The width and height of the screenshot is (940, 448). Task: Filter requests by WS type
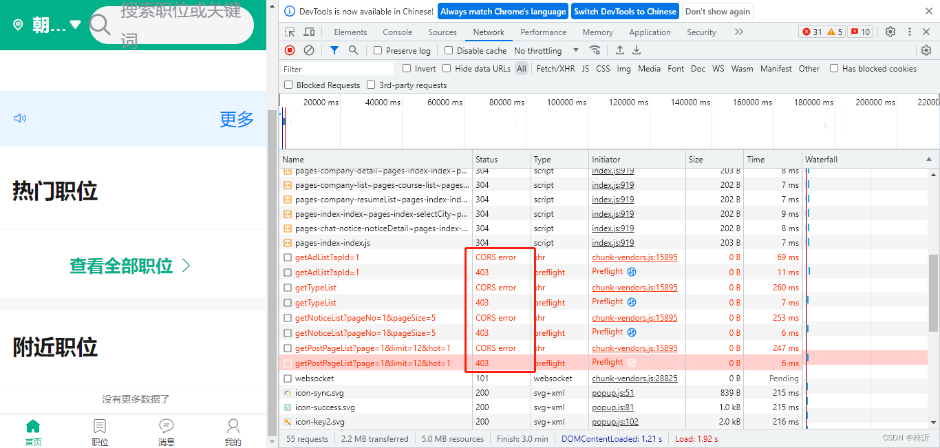pyautogui.click(x=718, y=68)
